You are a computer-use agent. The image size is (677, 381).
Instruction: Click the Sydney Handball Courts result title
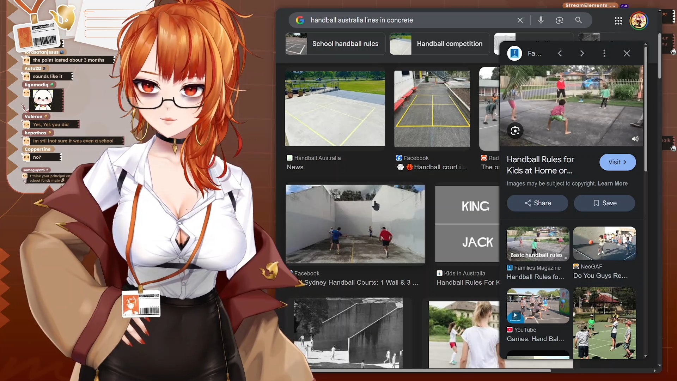[x=361, y=283]
